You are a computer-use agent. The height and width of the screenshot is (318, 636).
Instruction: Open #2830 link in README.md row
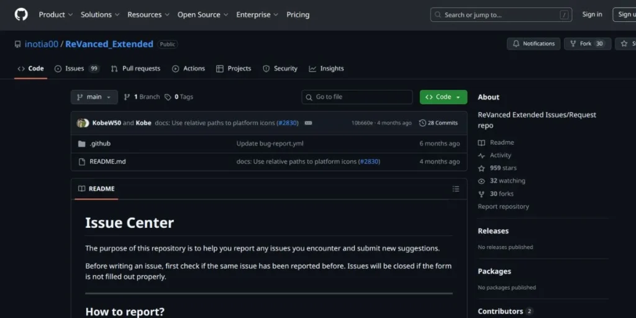(x=369, y=161)
